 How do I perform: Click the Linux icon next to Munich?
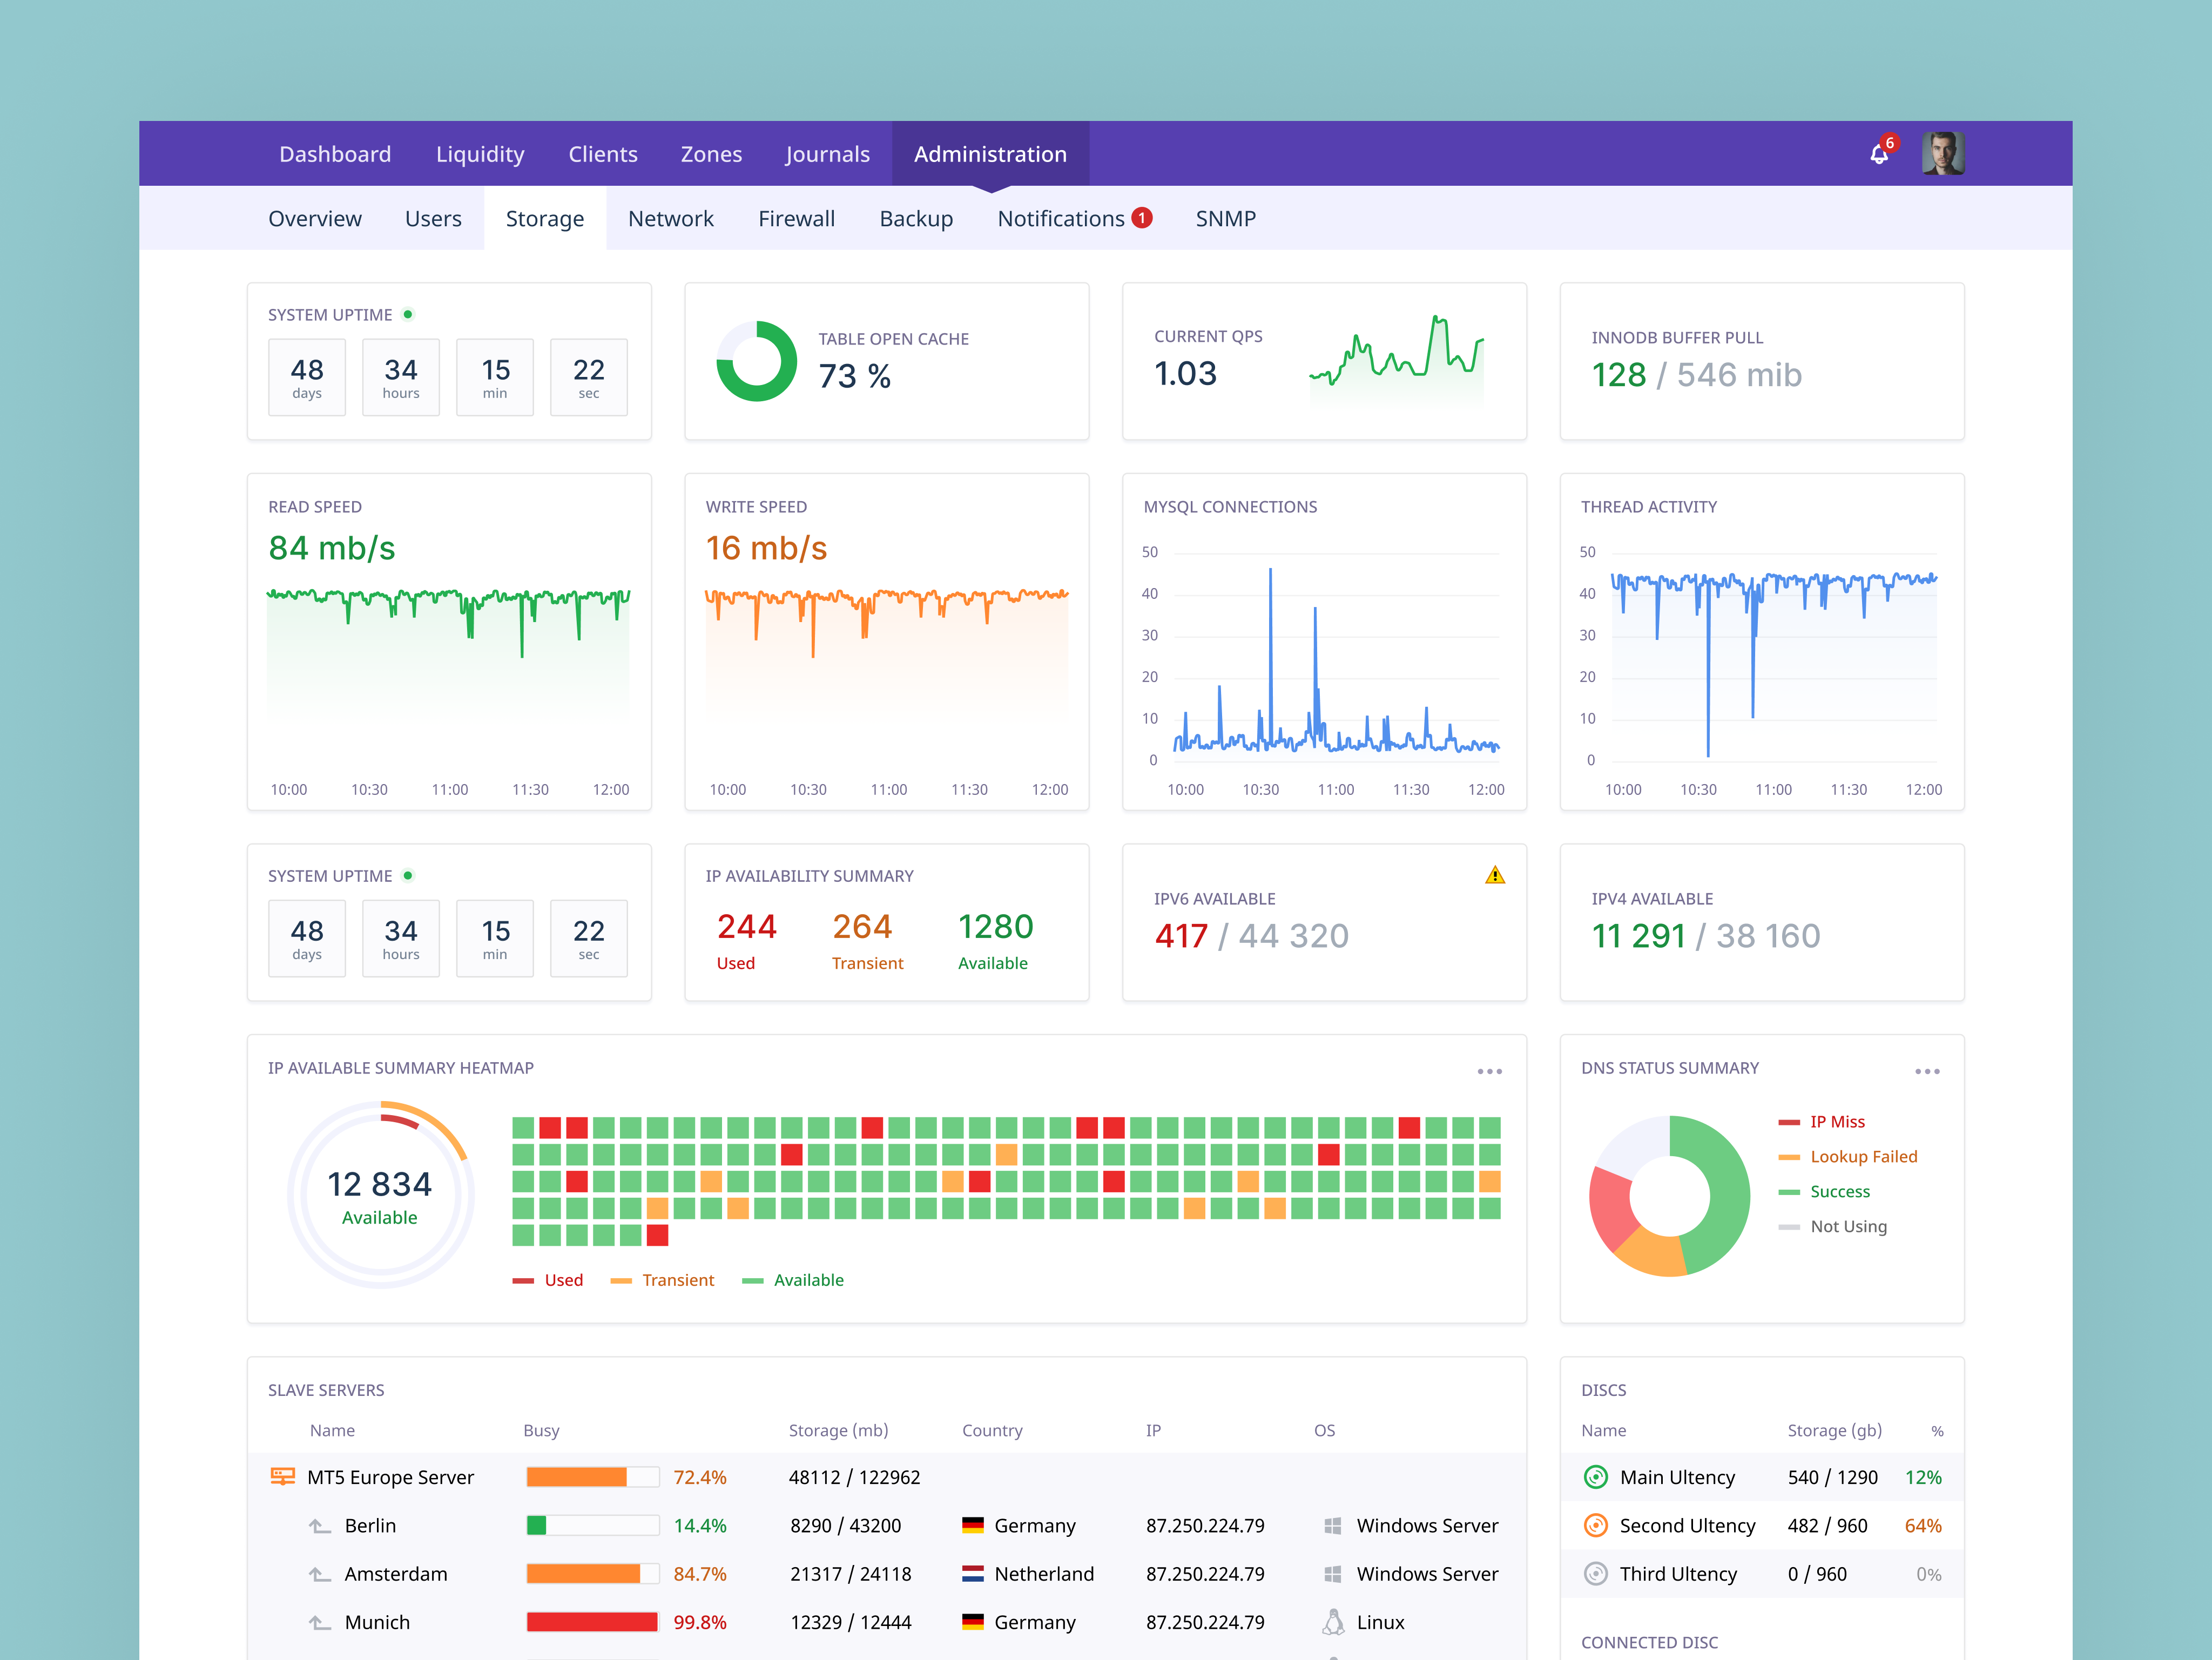coord(1333,1621)
